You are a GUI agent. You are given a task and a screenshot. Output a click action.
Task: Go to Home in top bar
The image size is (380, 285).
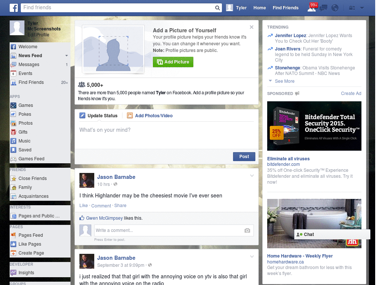pyautogui.click(x=259, y=8)
